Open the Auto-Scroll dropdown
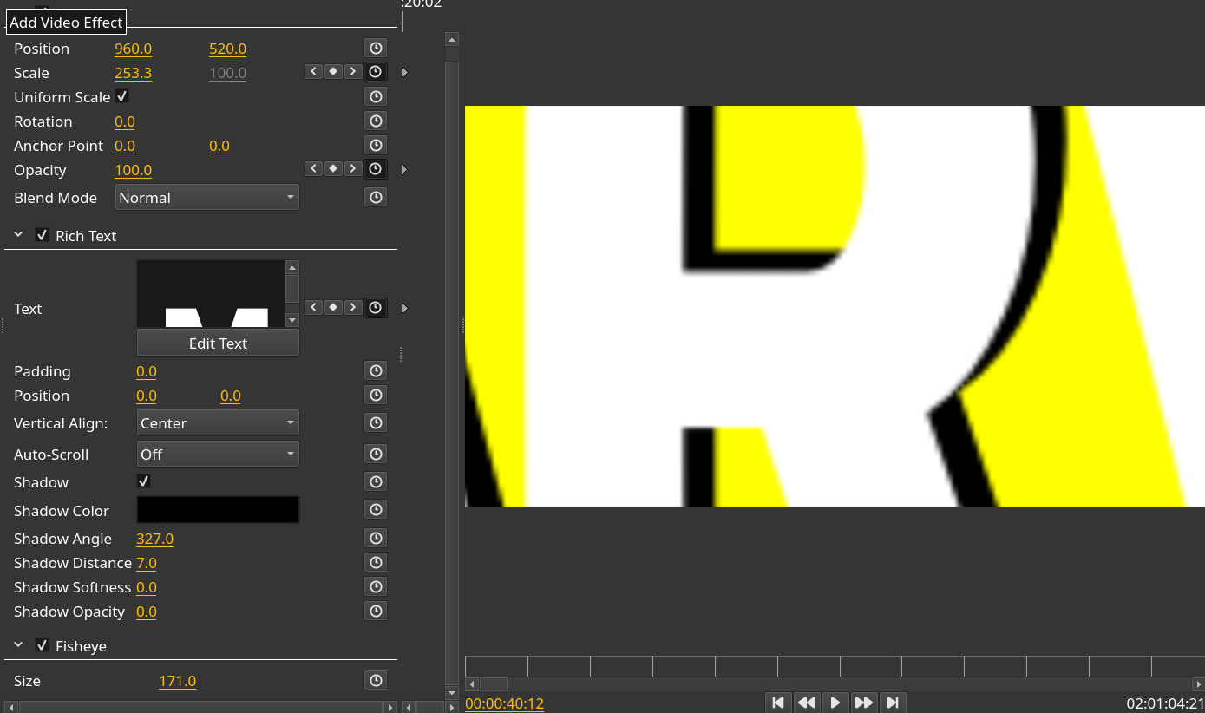Screen dimensions: 1205x713 point(218,454)
